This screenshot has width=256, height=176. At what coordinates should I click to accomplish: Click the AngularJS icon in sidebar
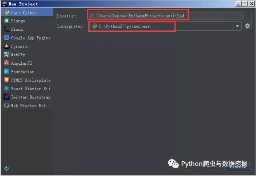6,63
